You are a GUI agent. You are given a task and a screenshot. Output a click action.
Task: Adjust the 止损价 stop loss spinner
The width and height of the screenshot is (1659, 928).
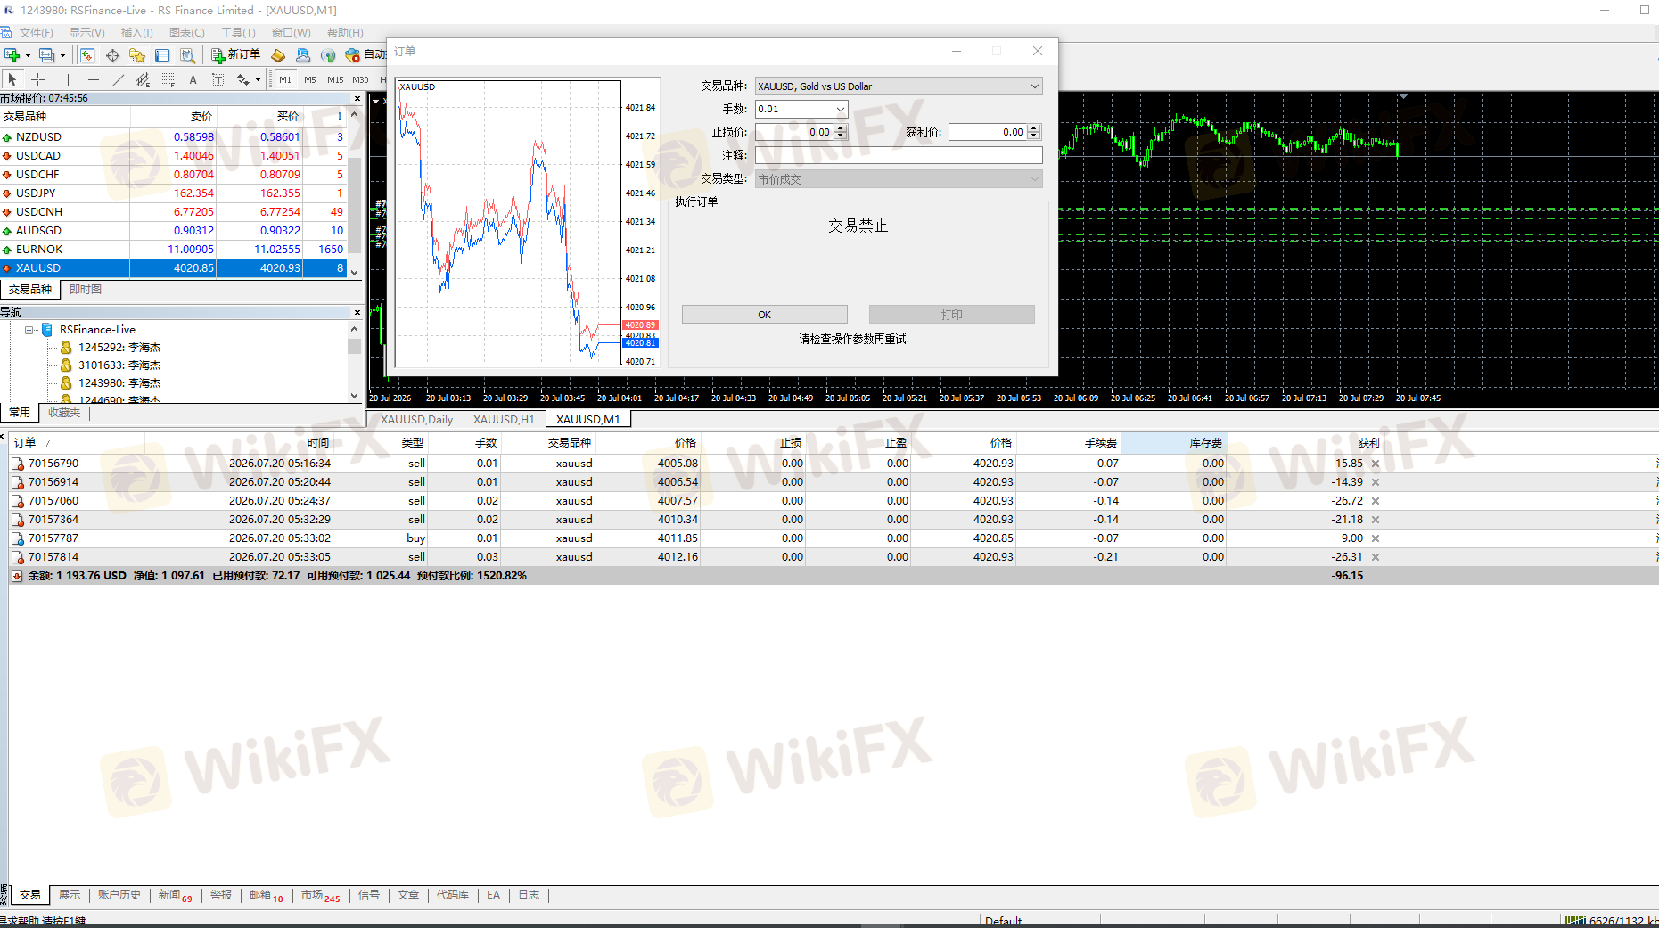click(841, 132)
